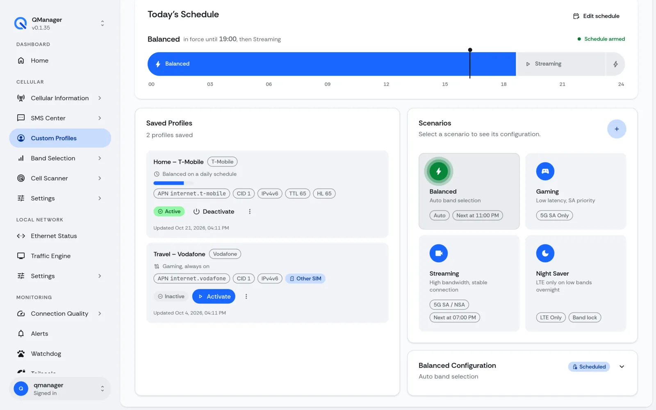Go to Home in the sidebar
The image size is (656, 410).
tap(60, 61)
